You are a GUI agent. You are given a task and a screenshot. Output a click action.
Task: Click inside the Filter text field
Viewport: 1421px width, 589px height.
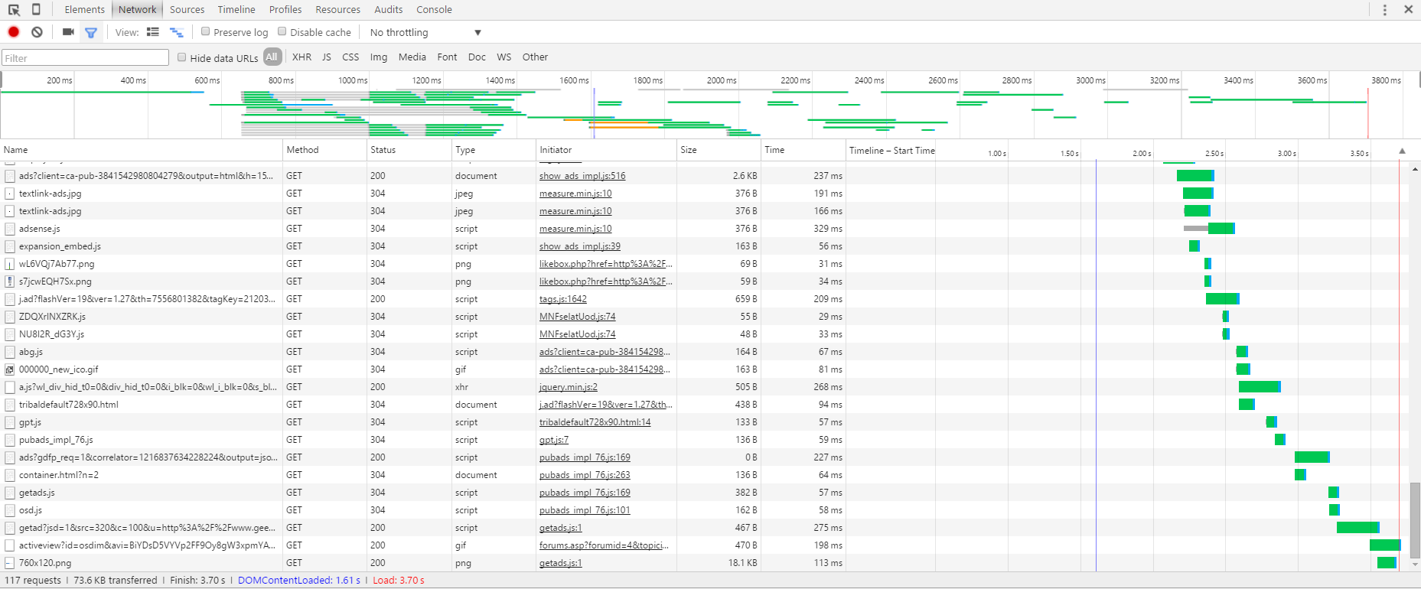[x=85, y=58]
